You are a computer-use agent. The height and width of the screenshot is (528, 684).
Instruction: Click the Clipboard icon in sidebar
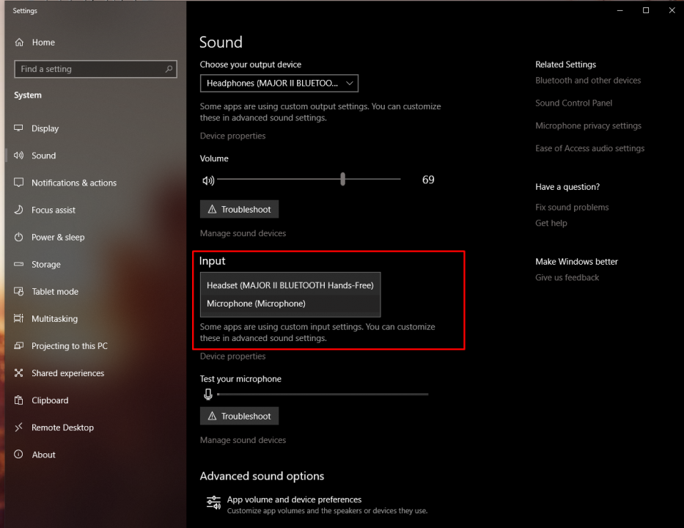(x=19, y=400)
